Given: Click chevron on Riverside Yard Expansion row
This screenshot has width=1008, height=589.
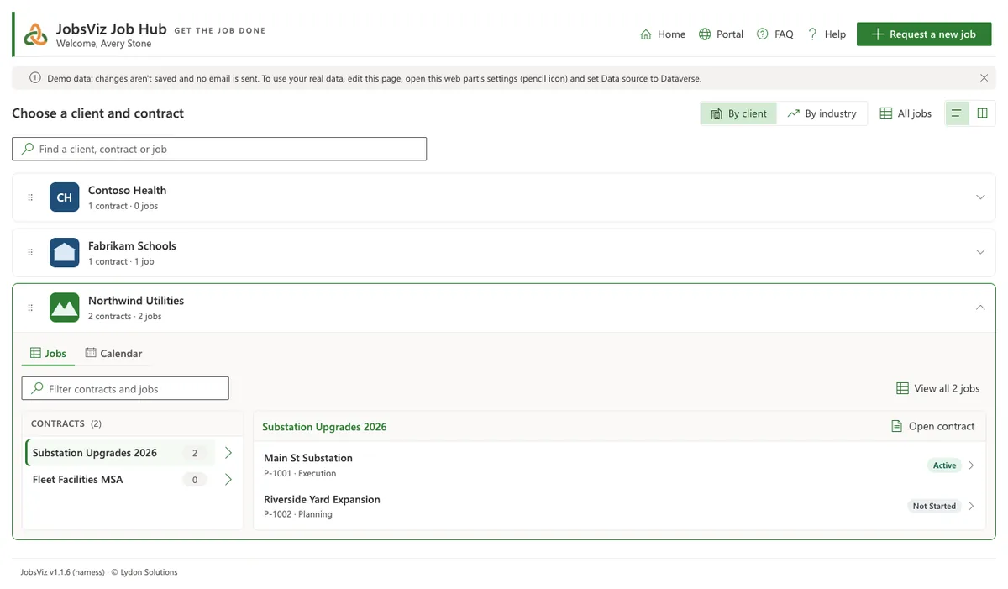Looking at the screenshot, I should click(x=971, y=507).
